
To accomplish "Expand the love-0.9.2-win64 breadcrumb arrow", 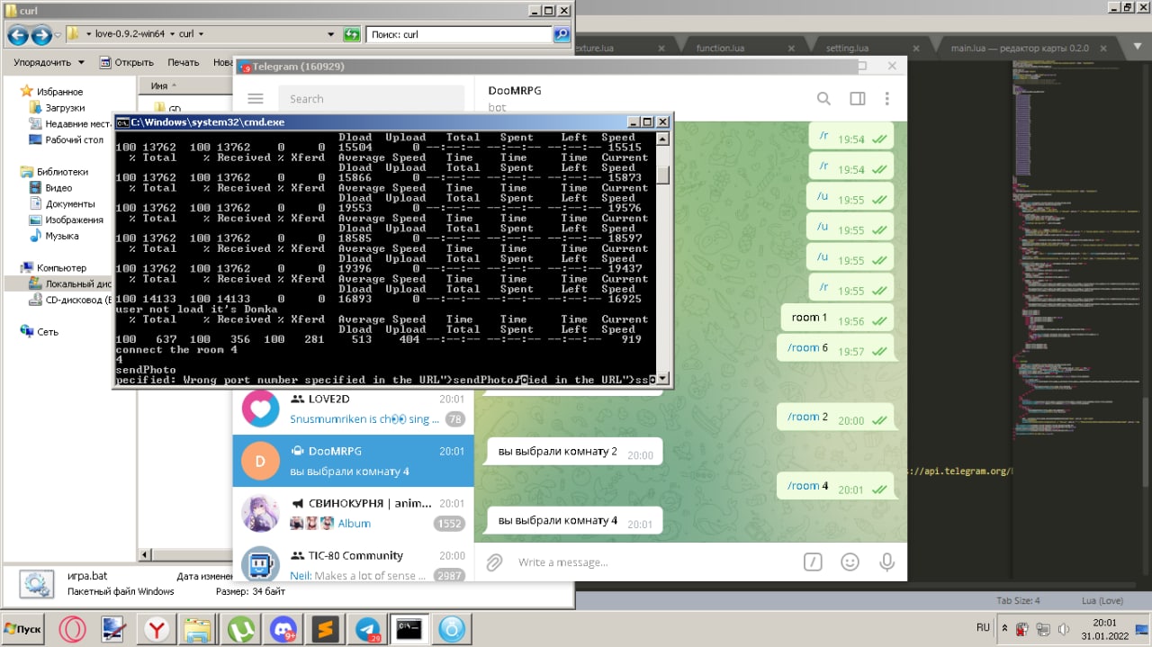I will [170, 34].
